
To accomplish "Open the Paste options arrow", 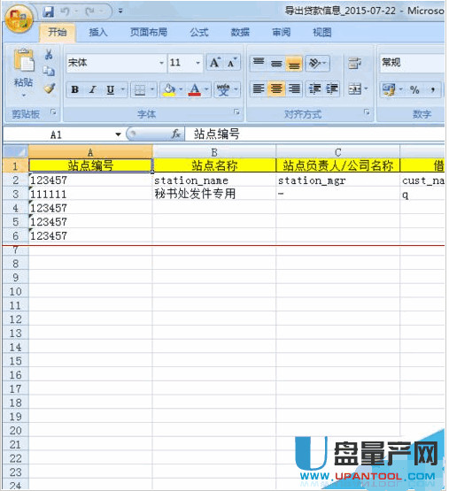I will (x=24, y=96).
